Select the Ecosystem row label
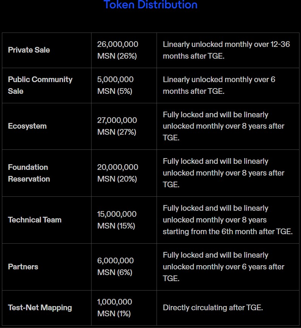This screenshot has width=301, height=328. point(27,126)
